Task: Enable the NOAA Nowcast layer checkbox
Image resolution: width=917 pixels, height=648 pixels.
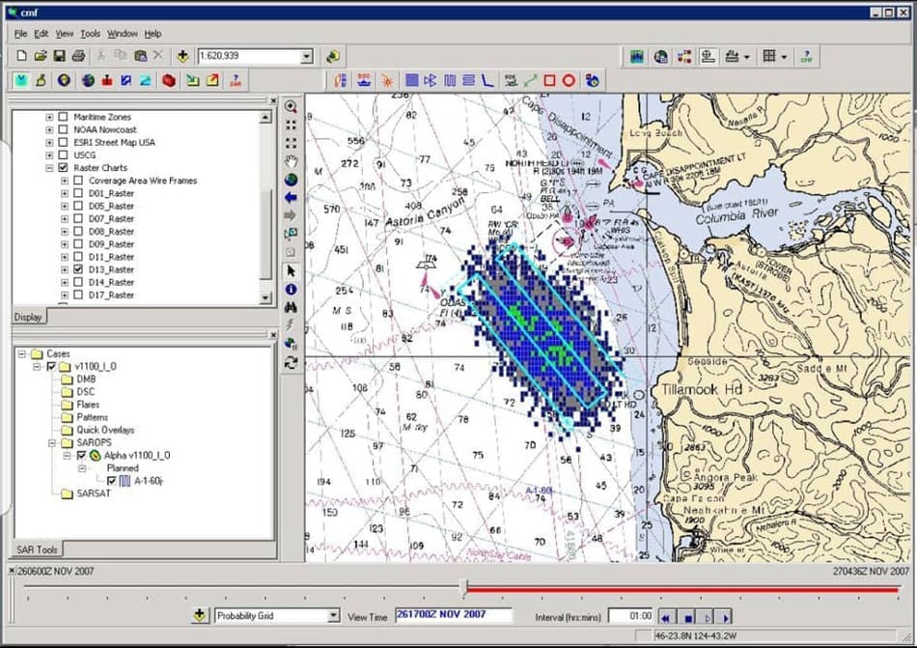Action: [x=64, y=129]
